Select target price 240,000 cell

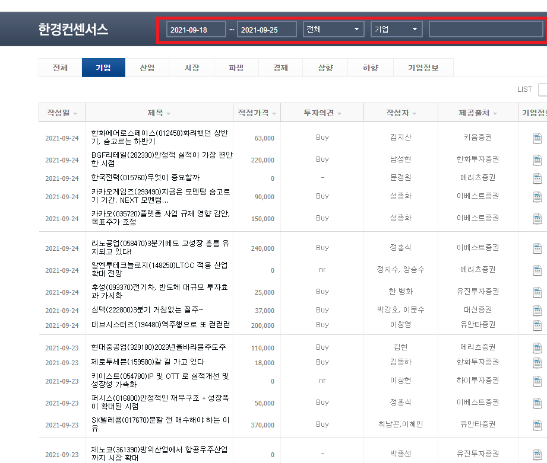[263, 248]
